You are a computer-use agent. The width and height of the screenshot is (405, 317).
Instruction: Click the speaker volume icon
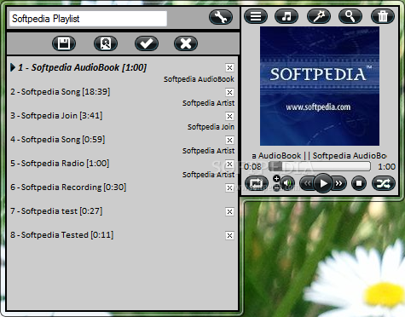[x=287, y=183]
